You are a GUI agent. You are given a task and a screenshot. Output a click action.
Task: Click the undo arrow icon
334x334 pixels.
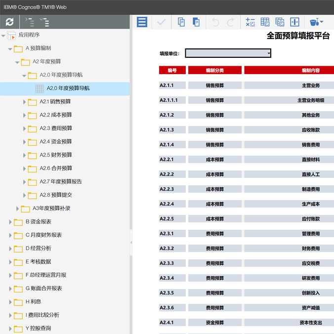click(x=215, y=22)
